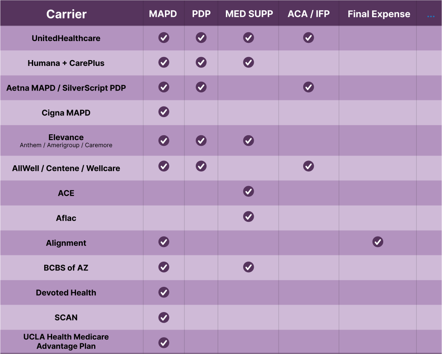Click Humana + CarePlus MED SUPP checkmark
442x354 pixels.
[x=248, y=62]
